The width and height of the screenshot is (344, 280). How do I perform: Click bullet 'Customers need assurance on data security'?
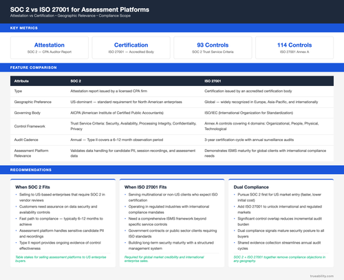click(58, 209)
